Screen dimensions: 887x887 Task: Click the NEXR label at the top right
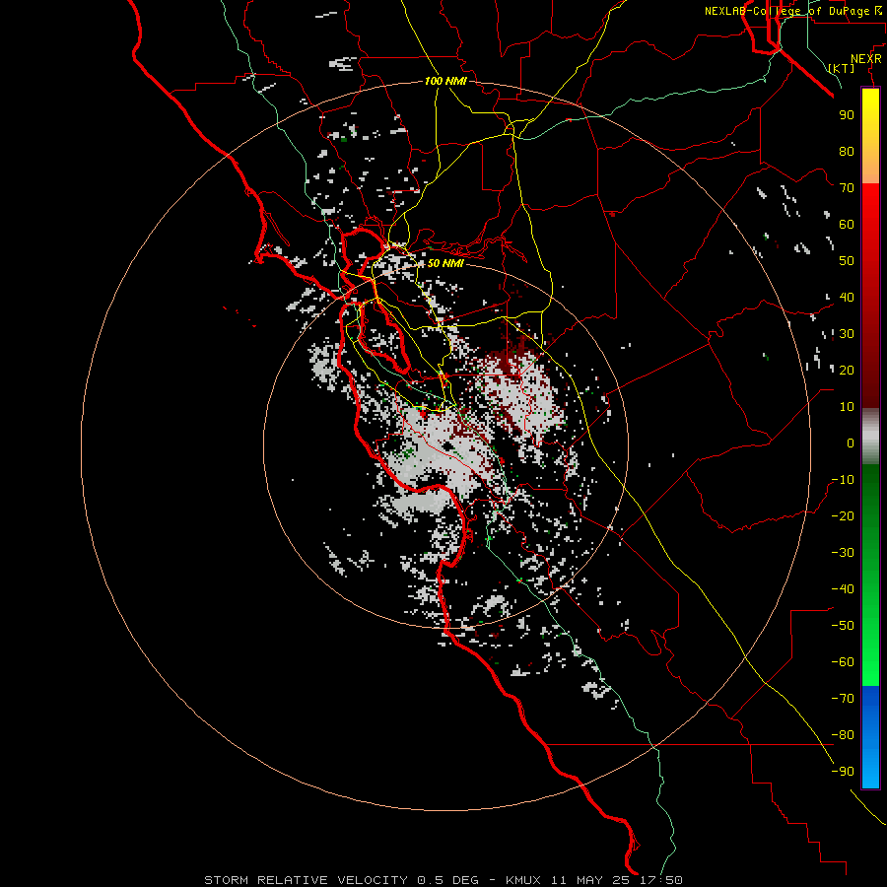point(866,59)
